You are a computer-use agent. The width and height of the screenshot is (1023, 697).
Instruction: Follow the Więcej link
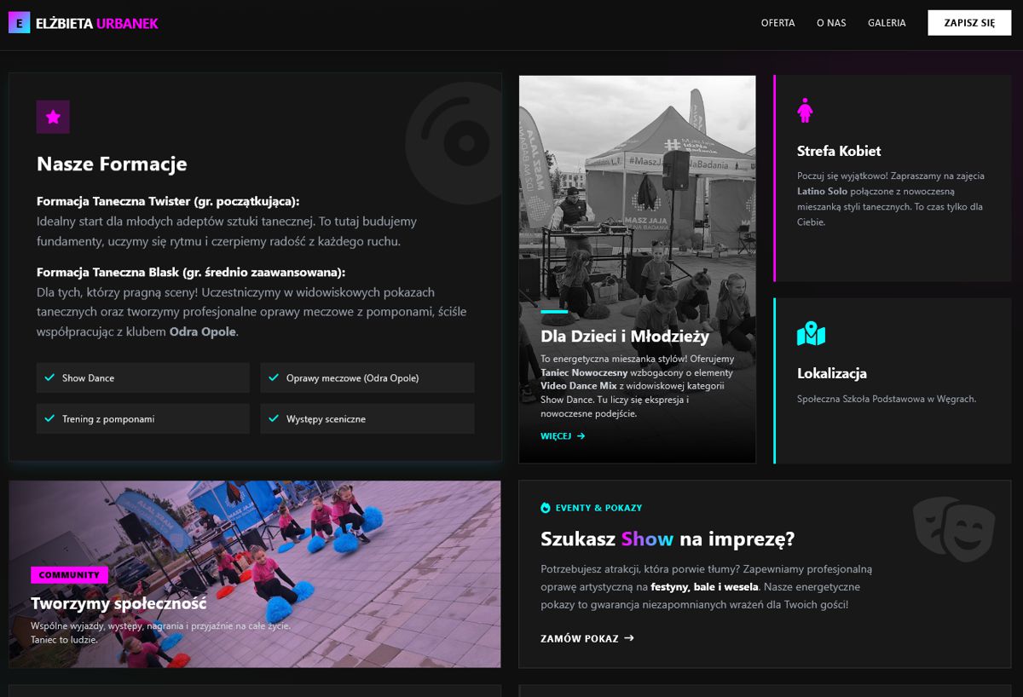[x=563, y=436]
